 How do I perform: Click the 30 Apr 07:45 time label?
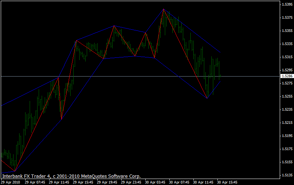[179, 182]
